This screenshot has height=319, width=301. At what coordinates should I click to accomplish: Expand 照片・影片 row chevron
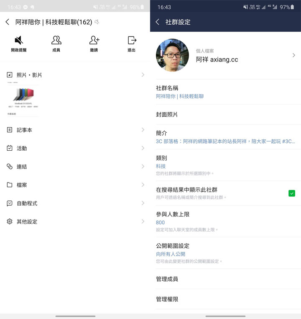coord(143,75)
